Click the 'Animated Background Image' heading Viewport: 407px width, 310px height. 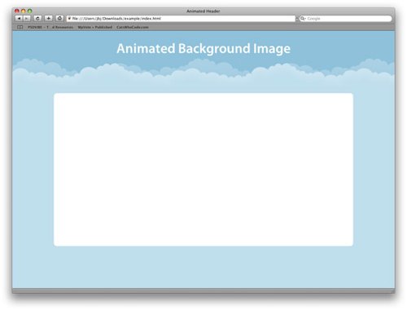coord(203,49)
